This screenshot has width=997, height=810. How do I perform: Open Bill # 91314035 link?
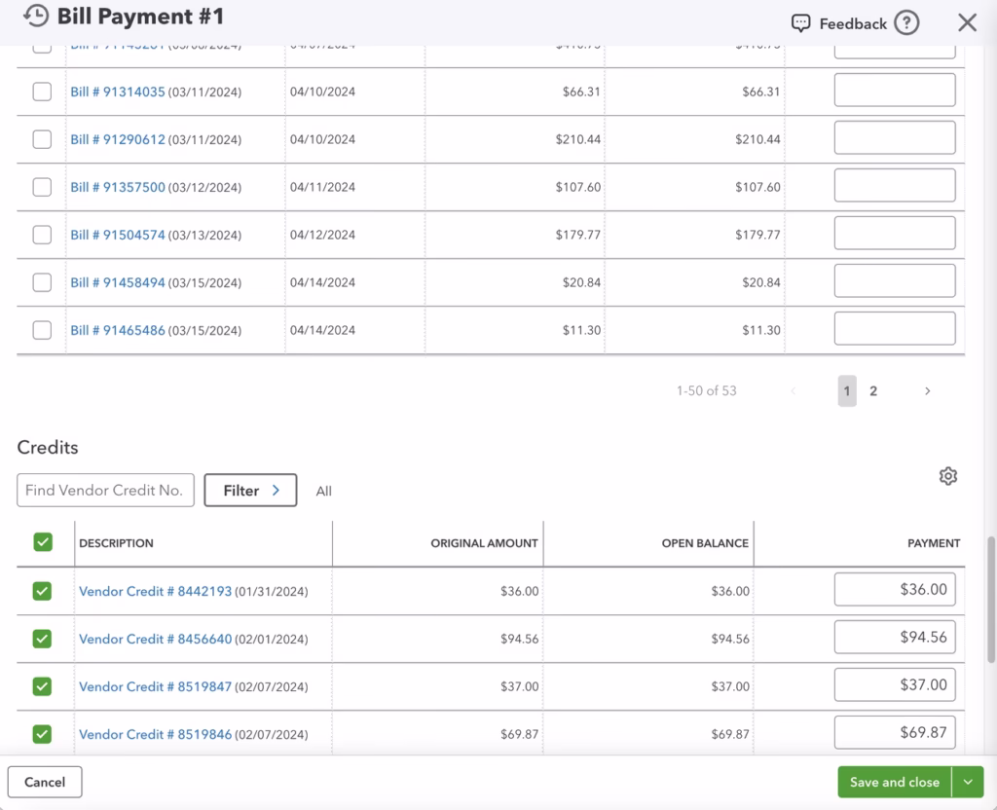point(118,92)
